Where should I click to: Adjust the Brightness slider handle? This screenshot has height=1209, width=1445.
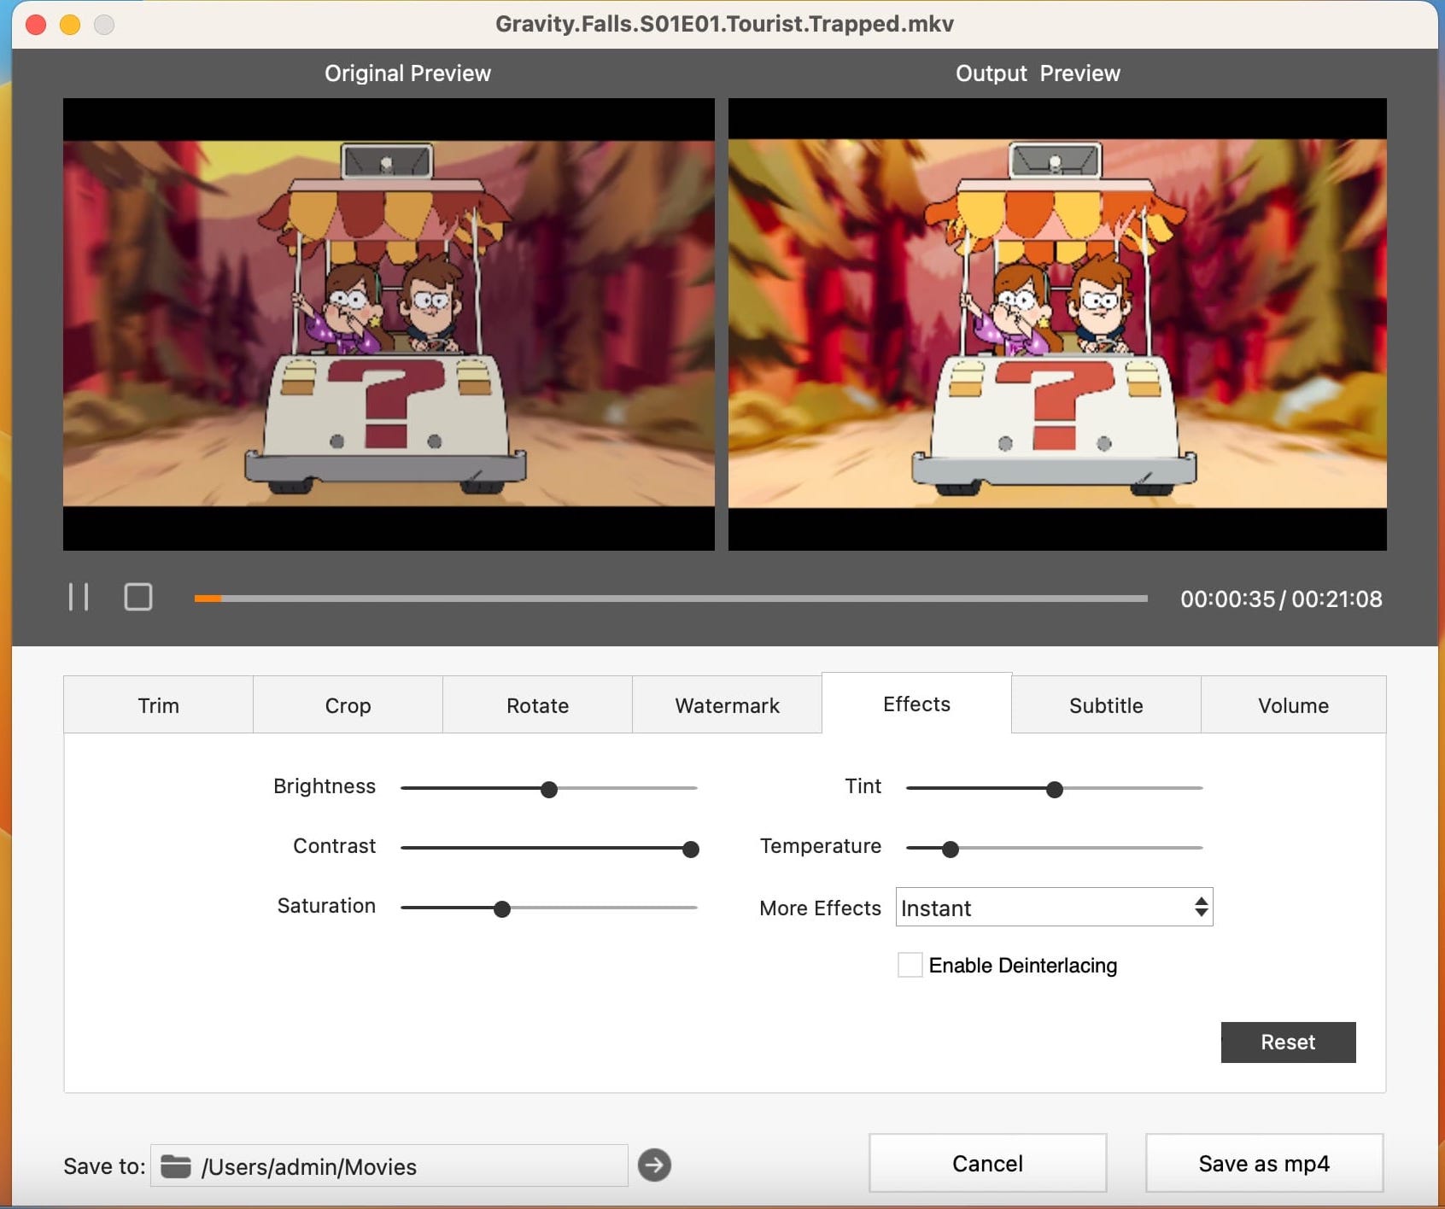point(549,789)
